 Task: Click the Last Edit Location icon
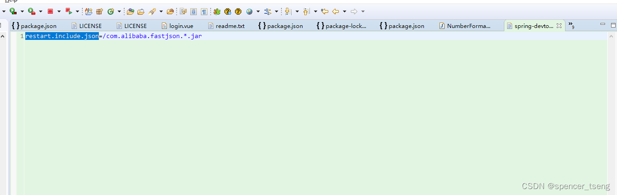pyautogui.click(x=325, y=11)
